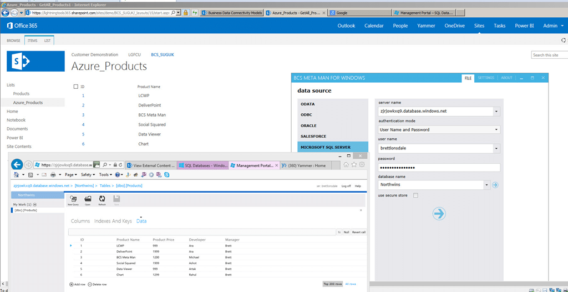Open the Tools menu in IE command bar
Screen dimensions: 568x292
coord(105,175)
